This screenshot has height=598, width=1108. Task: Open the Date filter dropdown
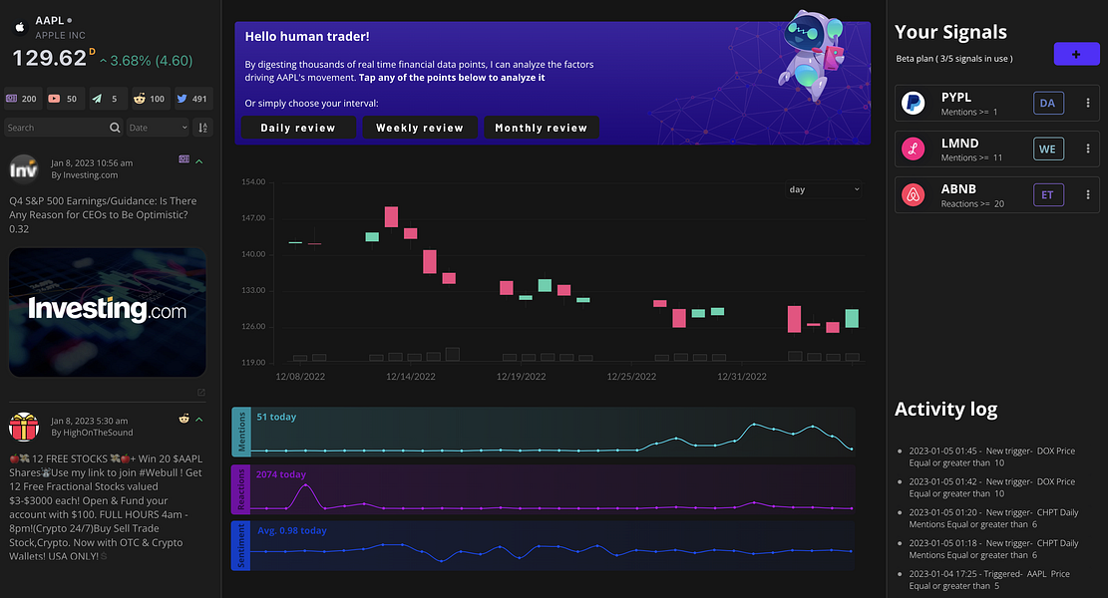tap(158, 128)
